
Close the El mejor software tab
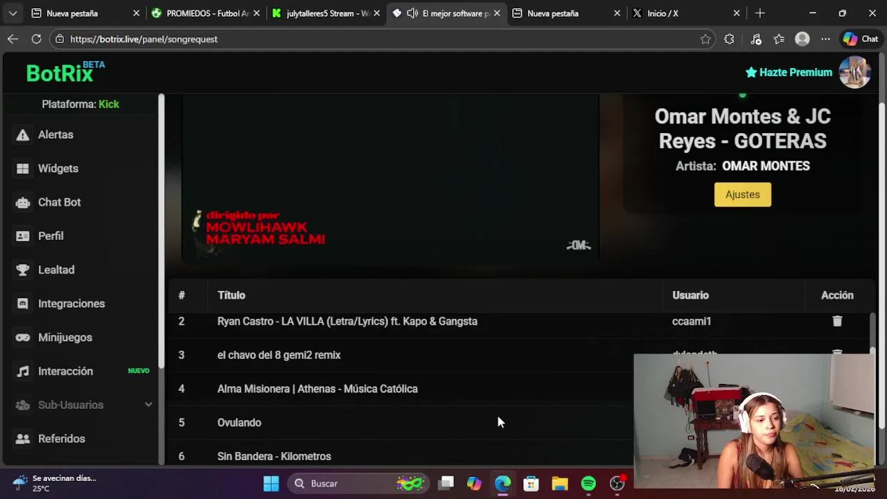tap(497, 13)
